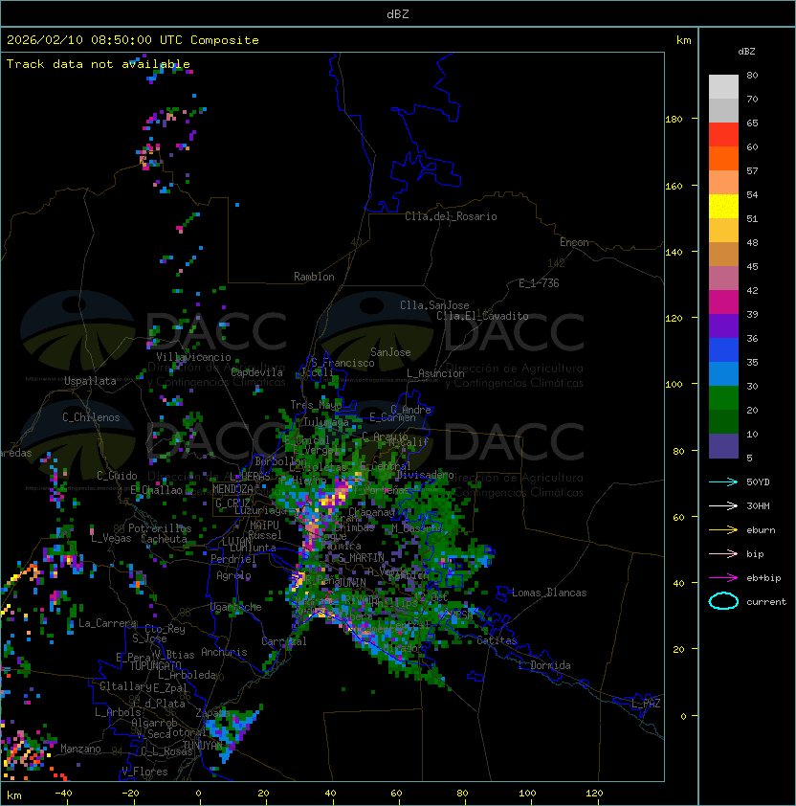Click the magenta eb+bip arrow legend symbol
The image size is (796, 806).
(723, 578)
